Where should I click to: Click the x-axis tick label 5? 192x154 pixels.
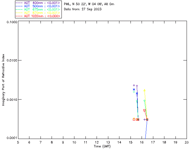[x=18, y=142]
